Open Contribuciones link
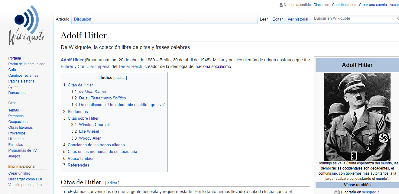399x194 pixels. tap(344, 5)
